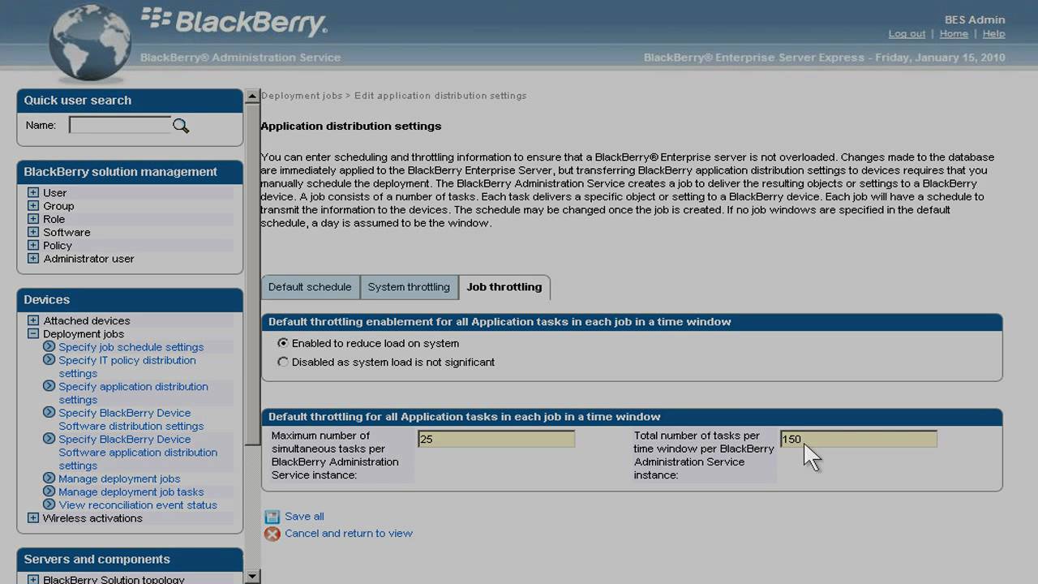Click the Policy tree label
Viewport: 1038px width, 584px height.
point(58,245)
